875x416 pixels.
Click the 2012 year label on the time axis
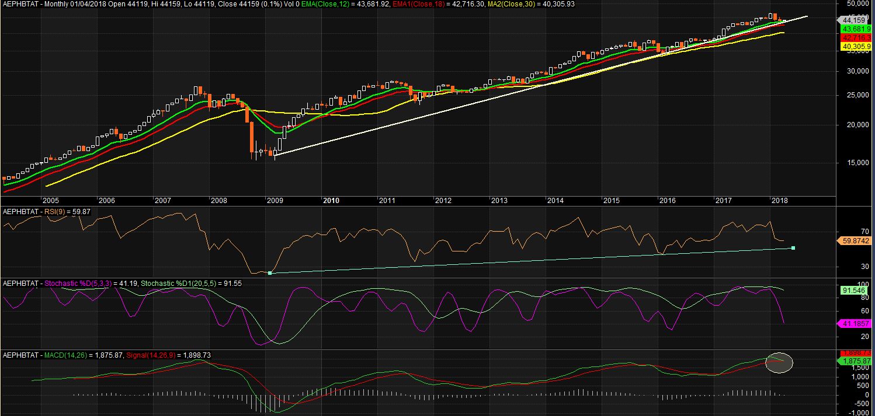pos(443,200)
